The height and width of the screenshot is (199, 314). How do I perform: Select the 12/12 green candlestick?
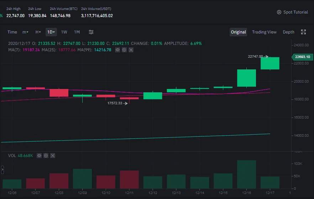point(153,96)
